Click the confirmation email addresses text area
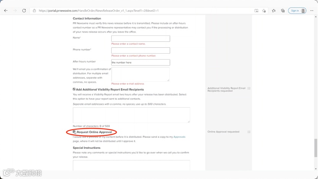This screenshot has height=179, width=318. [x=140, y=74]
